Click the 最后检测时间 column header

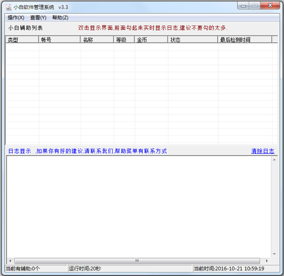244,40
